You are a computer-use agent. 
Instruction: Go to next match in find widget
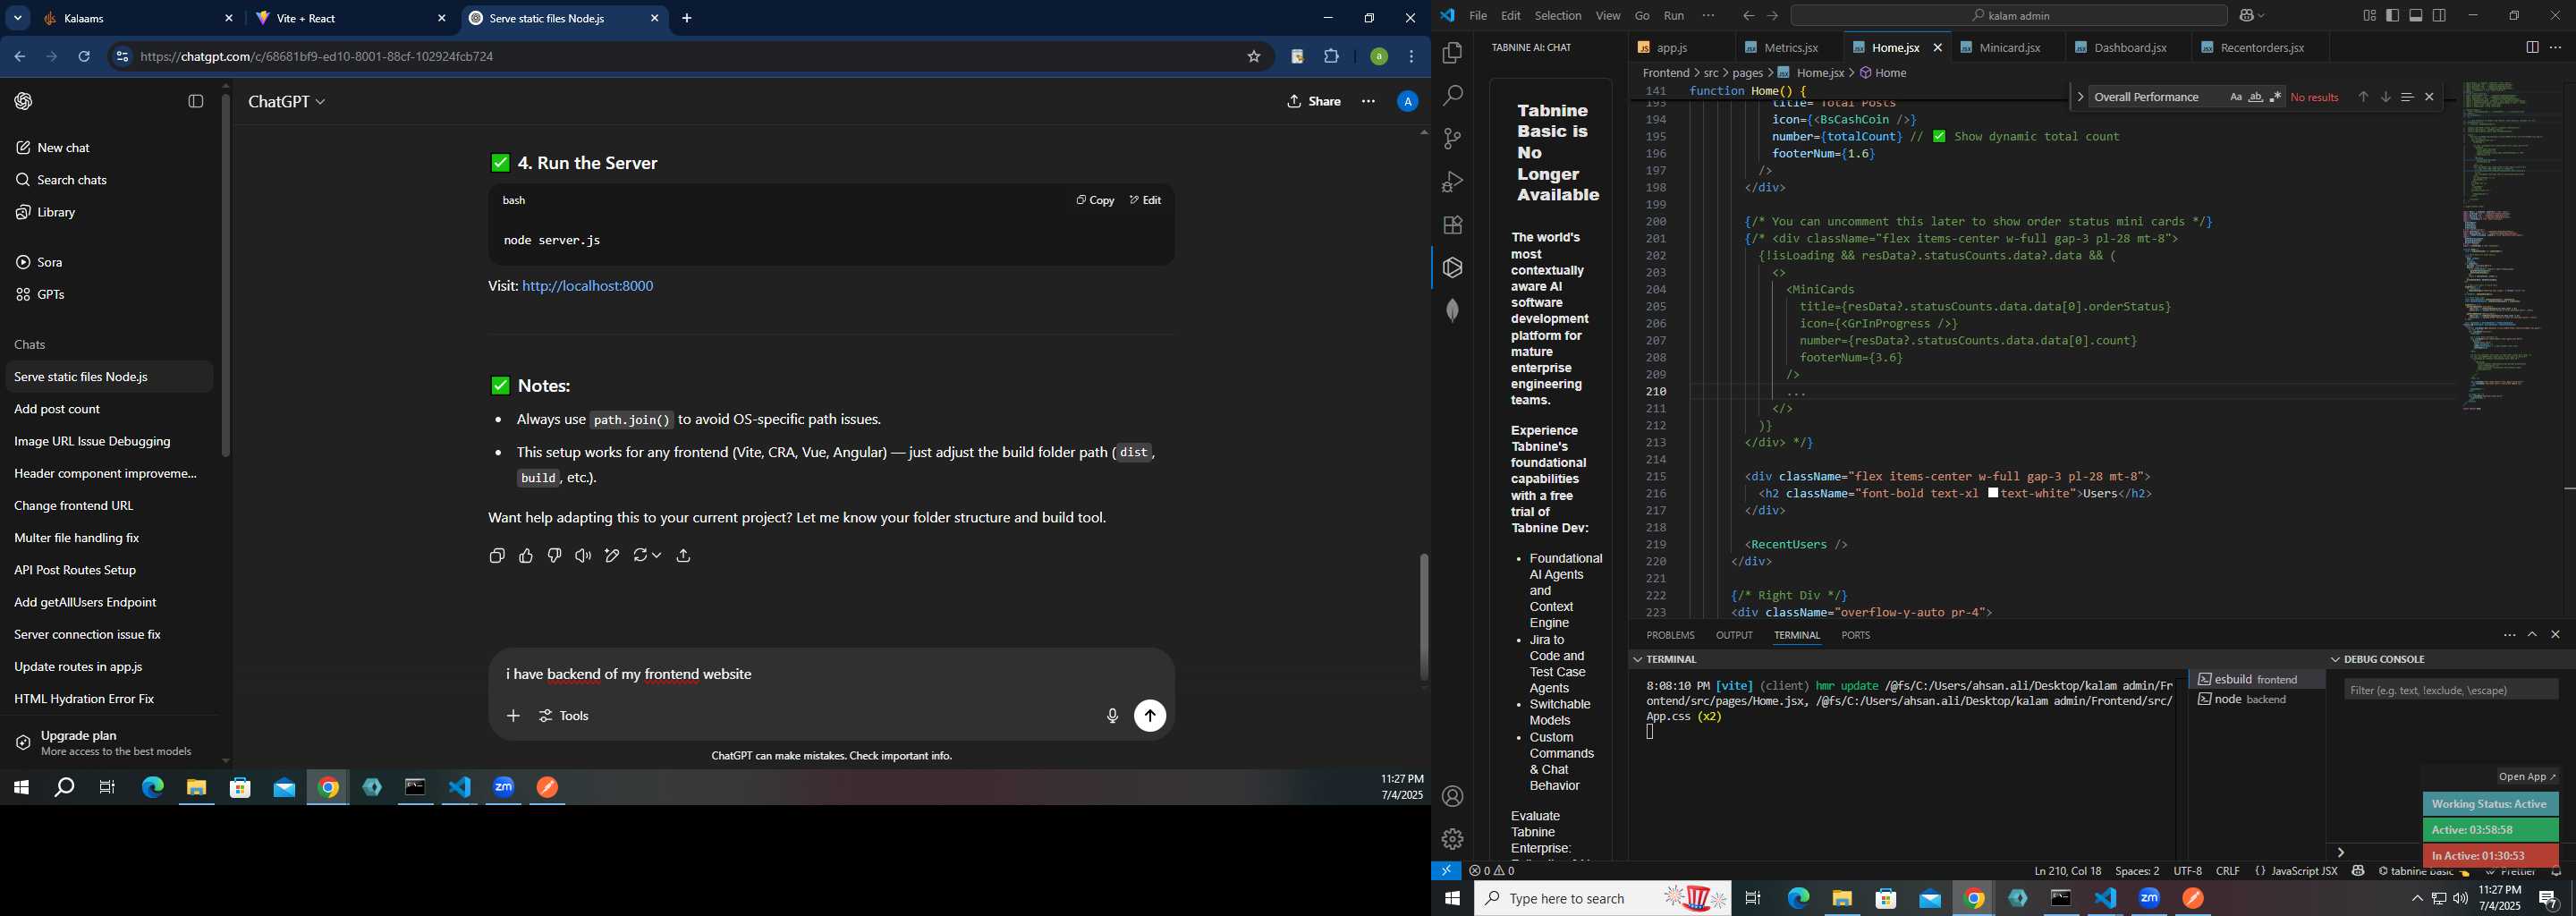(x=2385, y=97)
